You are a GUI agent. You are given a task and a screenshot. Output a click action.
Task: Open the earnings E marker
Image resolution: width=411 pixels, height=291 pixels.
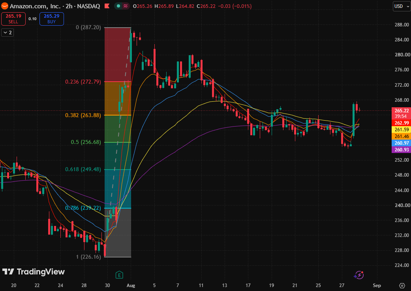(x=119, y=275)
